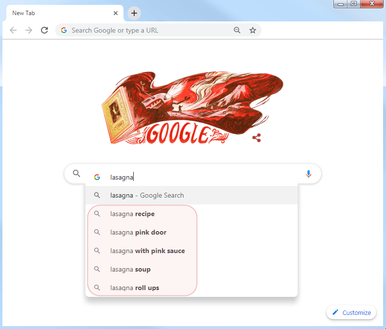Select the 'lasagna - Google Search' suggestion
386x329 pixels.
tap(191, 195)
